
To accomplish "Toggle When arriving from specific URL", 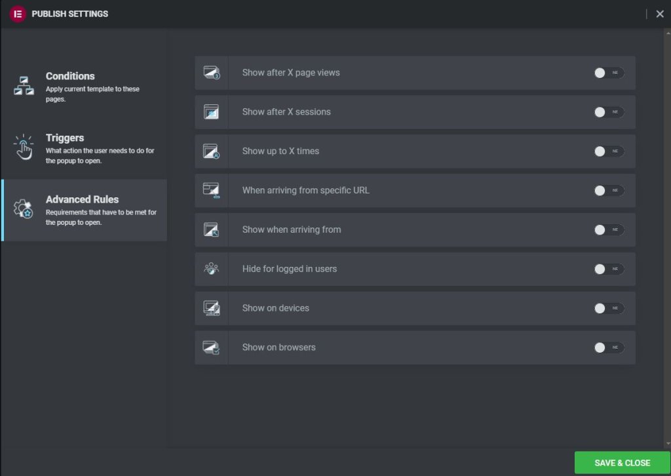I will coord(609,191).
